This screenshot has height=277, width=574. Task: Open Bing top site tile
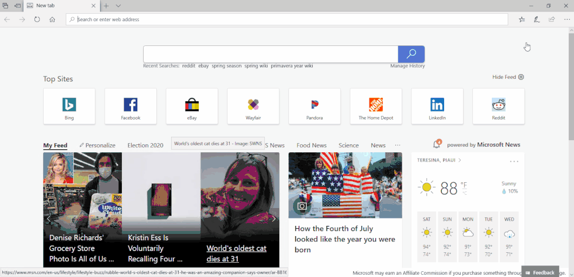point(69,106)
